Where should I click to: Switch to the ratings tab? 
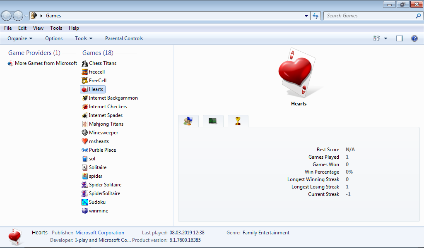point(188,121)
